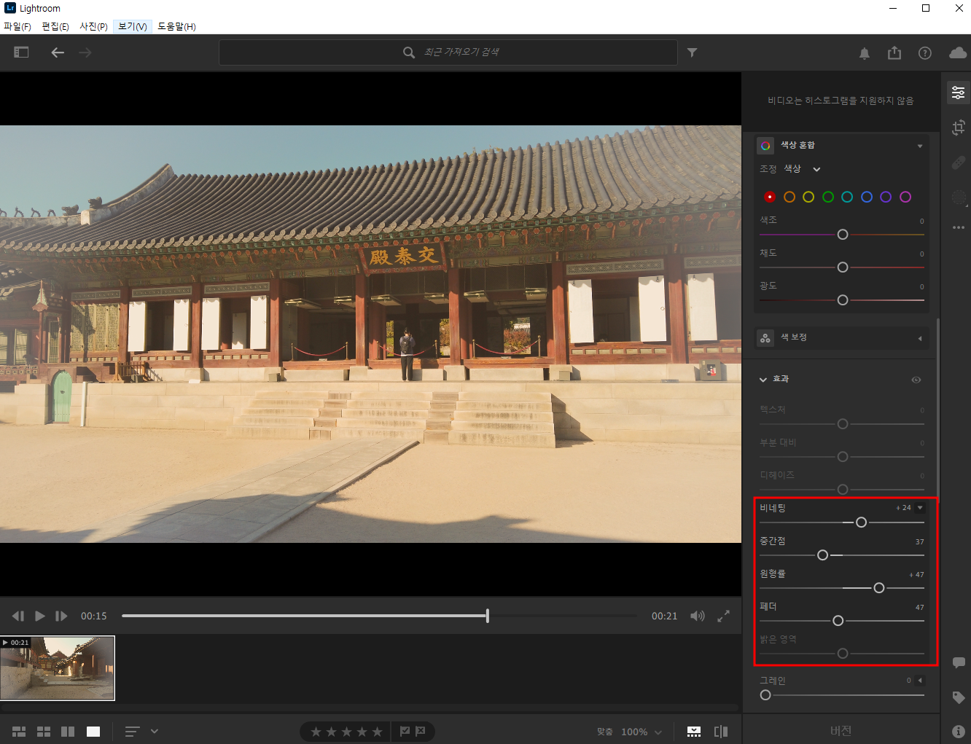
Task: Click the 버전 versions button
Action: pos(841,731)
